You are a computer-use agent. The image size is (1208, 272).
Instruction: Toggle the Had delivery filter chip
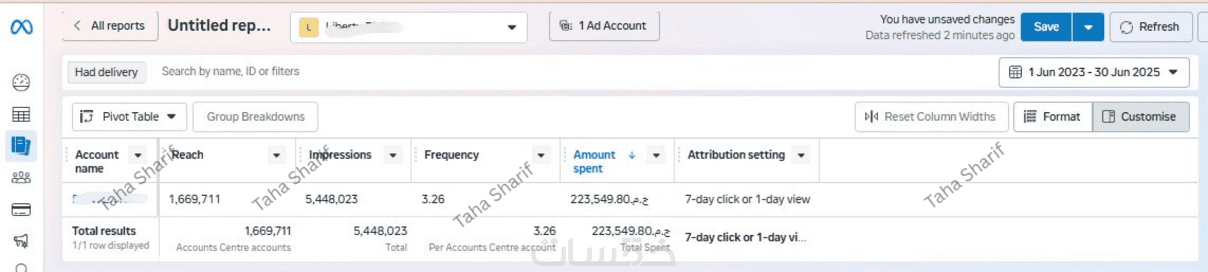tap(106, 72)
